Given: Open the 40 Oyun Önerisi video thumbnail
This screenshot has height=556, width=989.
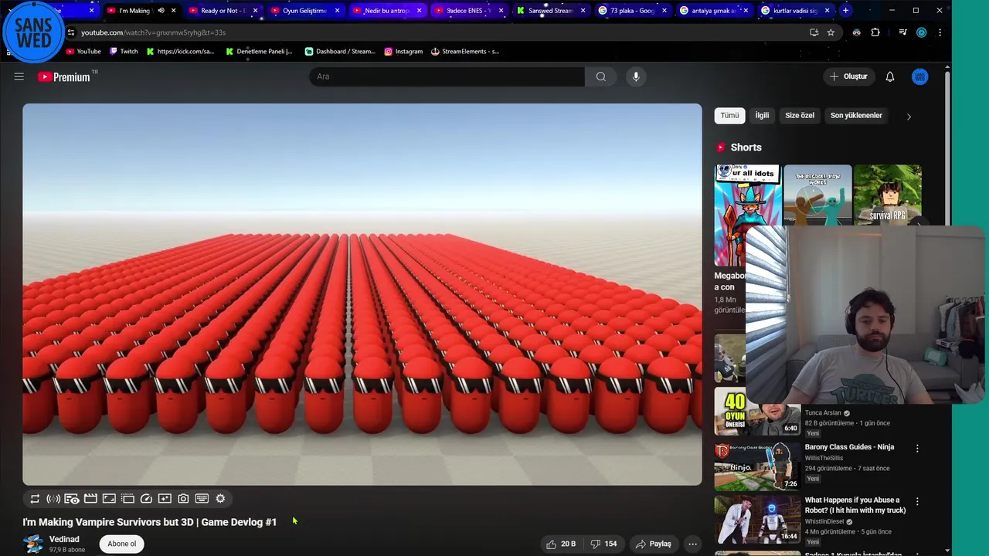Looking at the screenshot, I should (757, 412).
